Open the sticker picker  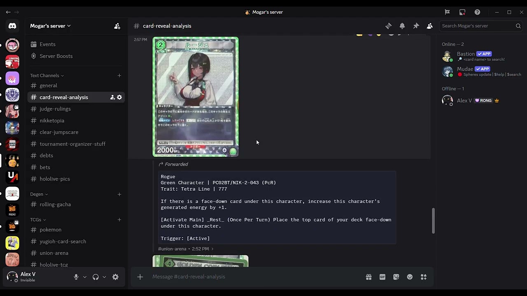(x=396, y=277)
